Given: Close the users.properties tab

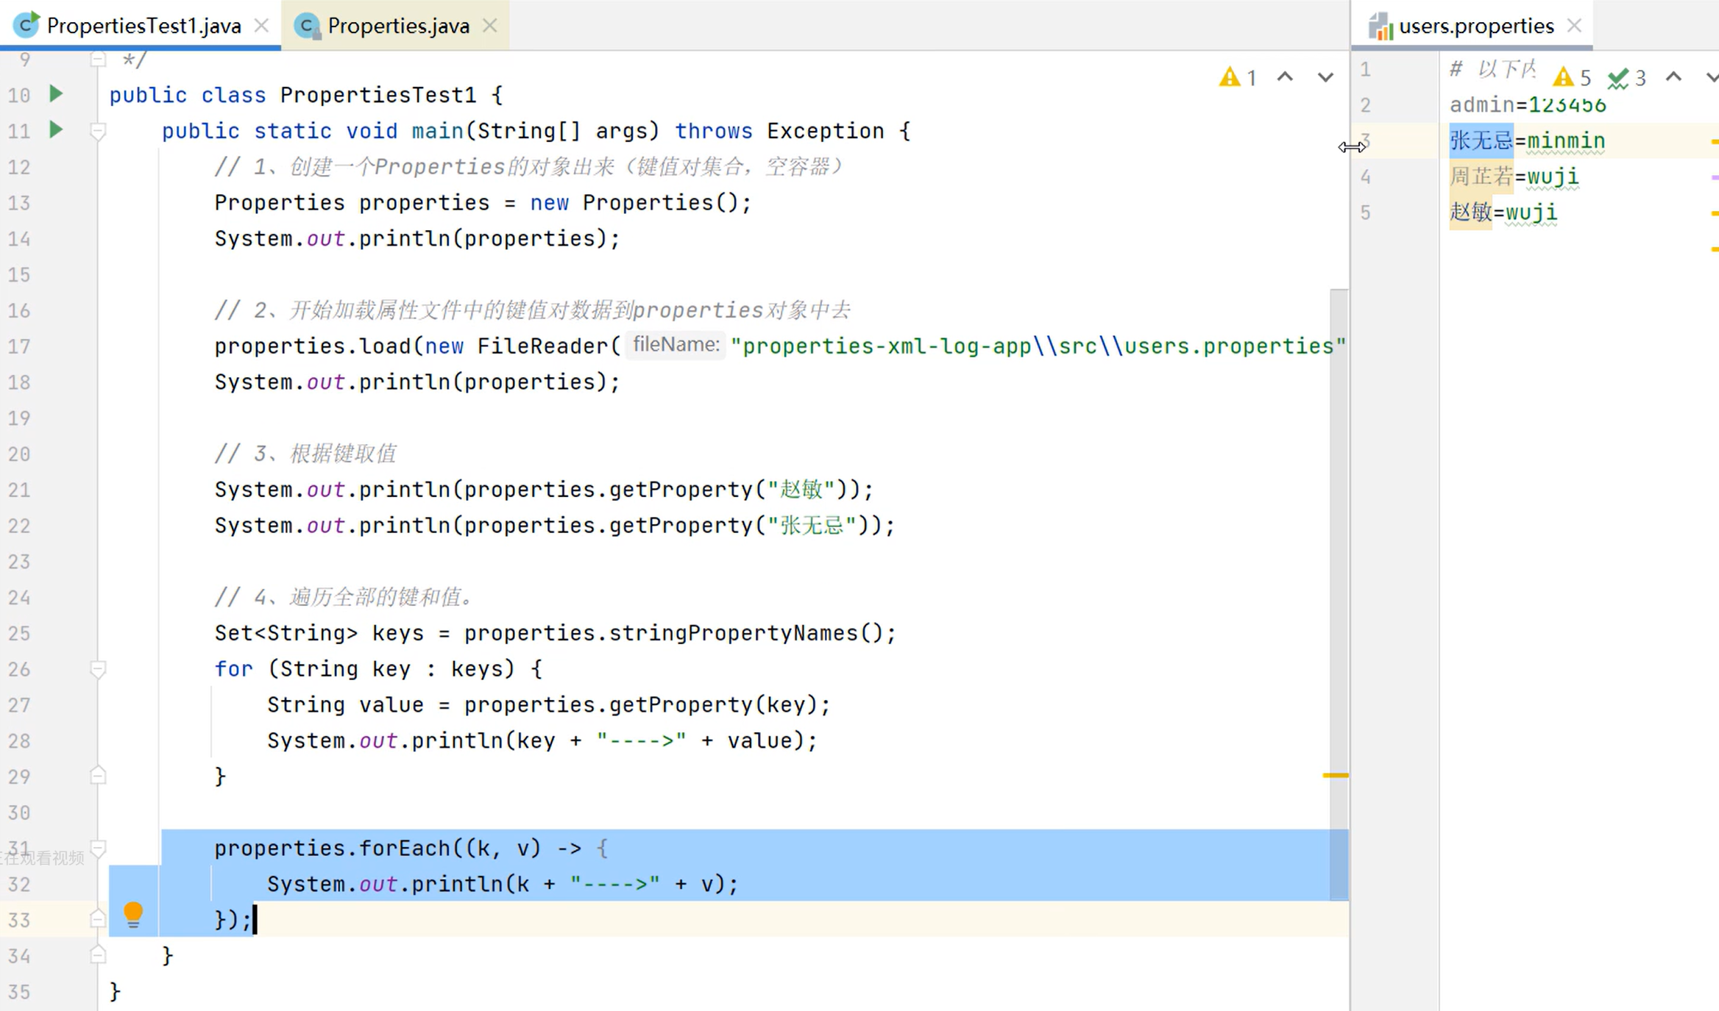Looking at the screenshot, I should (1574, 26).
